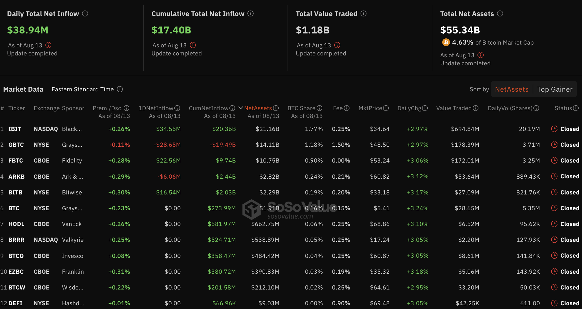Show info for Value Traded column

tap(476, 108)
